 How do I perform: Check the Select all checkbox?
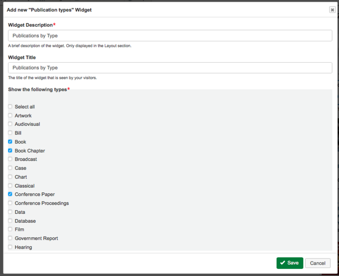click(10, 107)
